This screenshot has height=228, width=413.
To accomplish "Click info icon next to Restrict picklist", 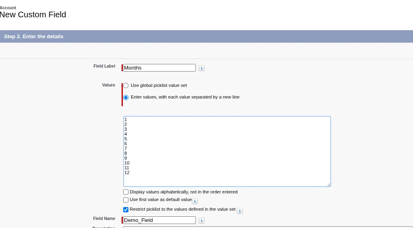I will [240, 211].
